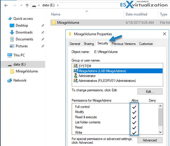This screenshot has height=146, width=170.
Task: Sort by the Date modified column
Action: [x=136, y=14]
